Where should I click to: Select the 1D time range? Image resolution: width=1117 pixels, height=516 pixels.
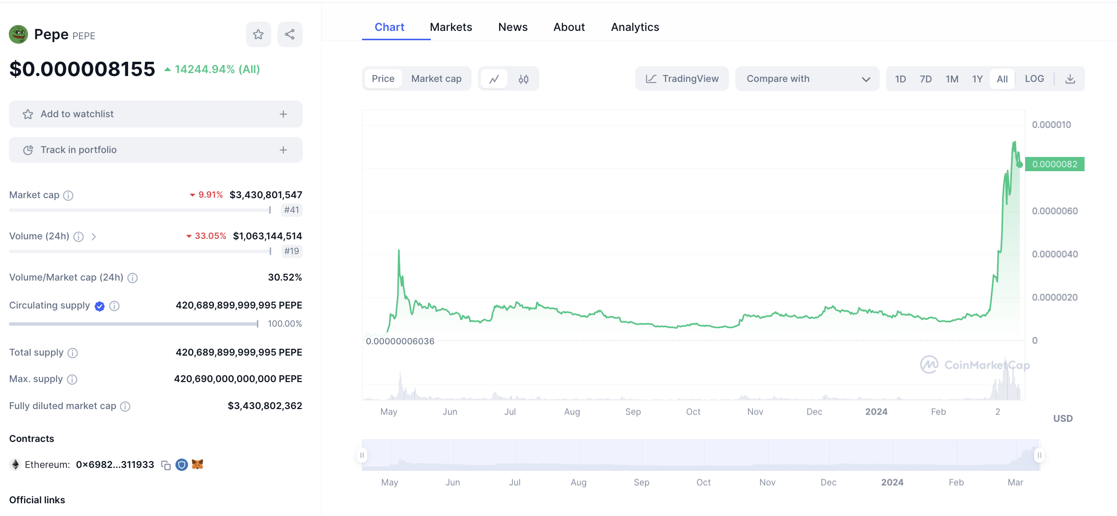click(900, 79)
